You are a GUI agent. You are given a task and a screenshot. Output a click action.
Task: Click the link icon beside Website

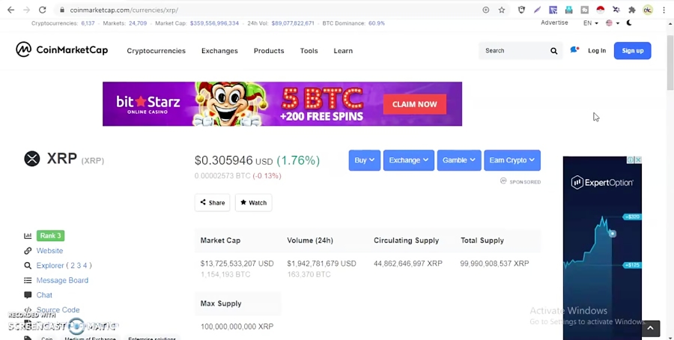click(x=28, y=251)
